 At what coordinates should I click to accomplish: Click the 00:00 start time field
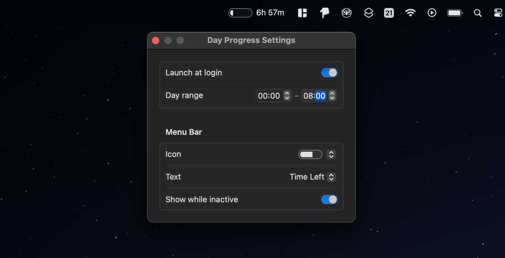coord(269,96)
